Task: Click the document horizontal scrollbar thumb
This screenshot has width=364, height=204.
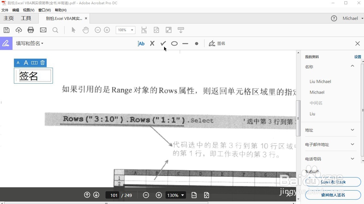Action: [106, 203]
